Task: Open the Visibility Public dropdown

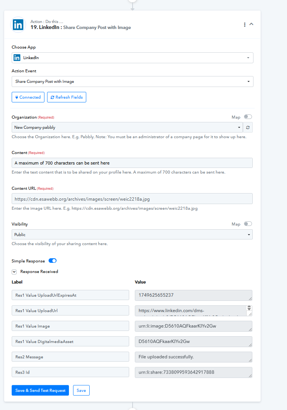Action: [132, 235]
